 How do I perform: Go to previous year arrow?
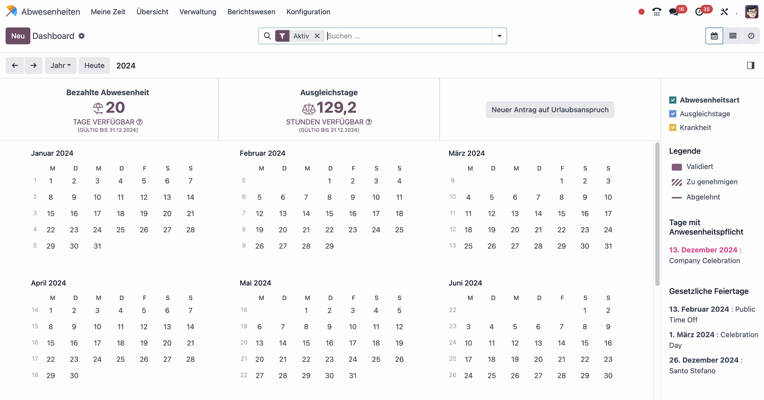(15, 66)
